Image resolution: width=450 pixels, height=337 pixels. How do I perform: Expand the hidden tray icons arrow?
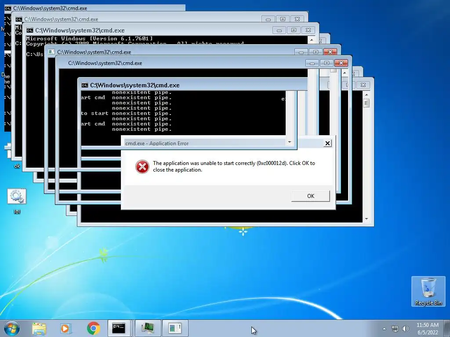pyautogui.click(x=384, y=329)
